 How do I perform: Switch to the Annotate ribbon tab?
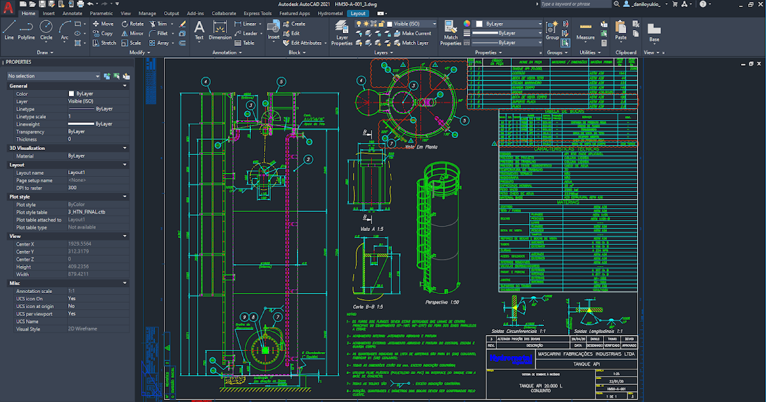(72, 13)
